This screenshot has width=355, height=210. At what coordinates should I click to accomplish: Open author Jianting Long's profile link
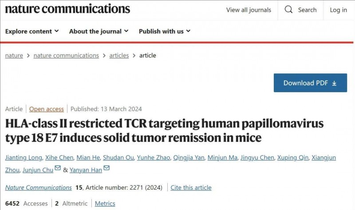point(24,158)
